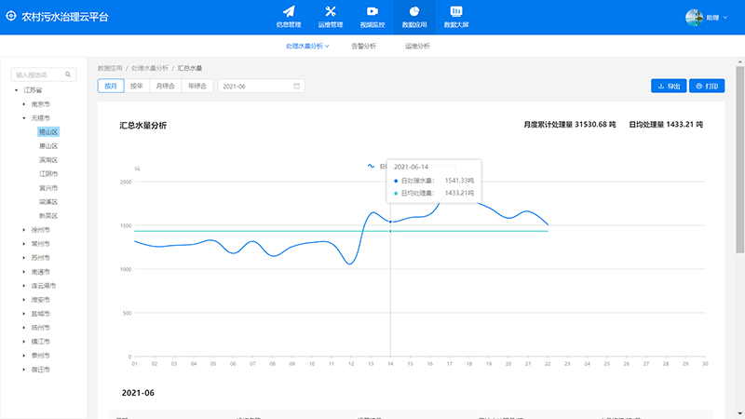
Task: Open the 运维分析 tab
Action: point(417,46)
